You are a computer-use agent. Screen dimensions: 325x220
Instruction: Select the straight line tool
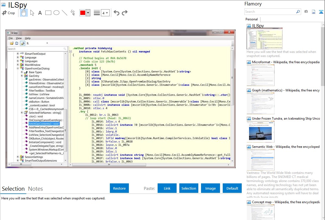[65, 13]
